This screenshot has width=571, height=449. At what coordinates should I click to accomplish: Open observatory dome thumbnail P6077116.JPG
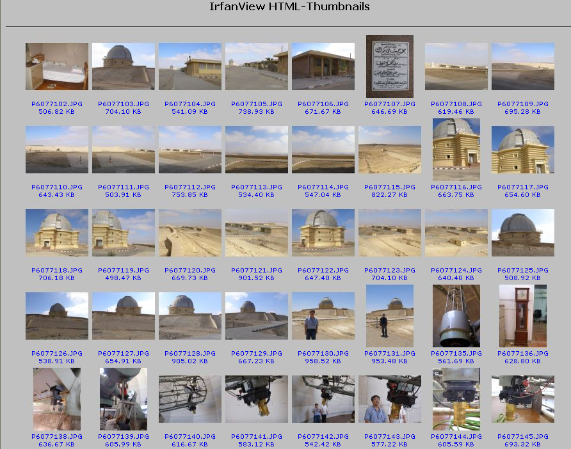point(456,150)
